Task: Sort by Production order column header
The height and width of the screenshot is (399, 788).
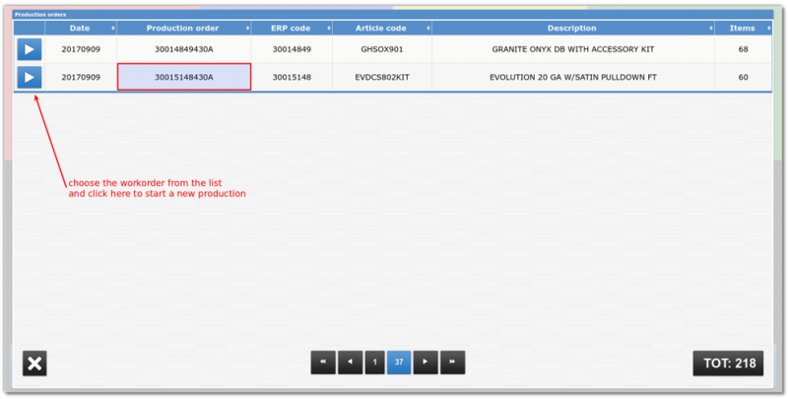Action: tap(183, 29)
